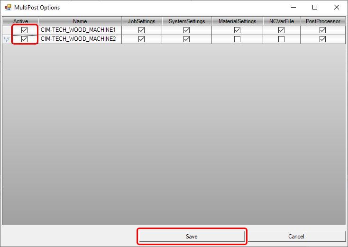Uncheck SystemSettings for CIM-TECH_WOOD_MACHINE2

pyautogui.click(x=186, y=39)
